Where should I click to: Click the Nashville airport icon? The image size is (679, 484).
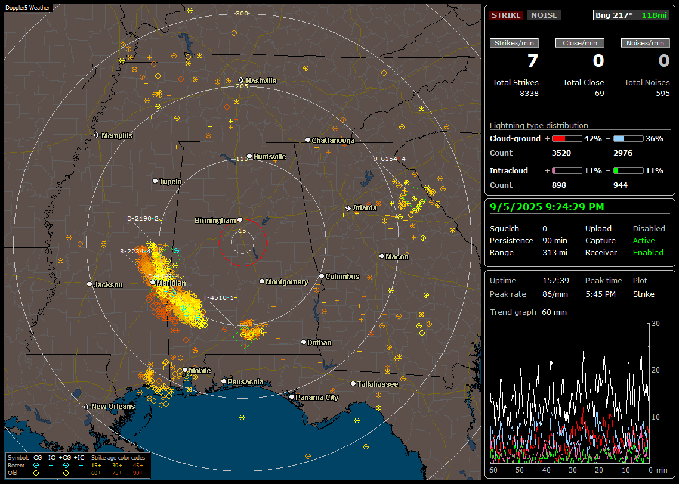[x=241, y=80]
